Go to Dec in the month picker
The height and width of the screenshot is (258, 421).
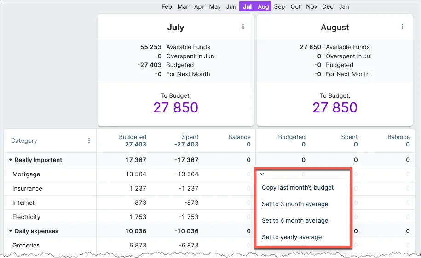pos(328,6)
